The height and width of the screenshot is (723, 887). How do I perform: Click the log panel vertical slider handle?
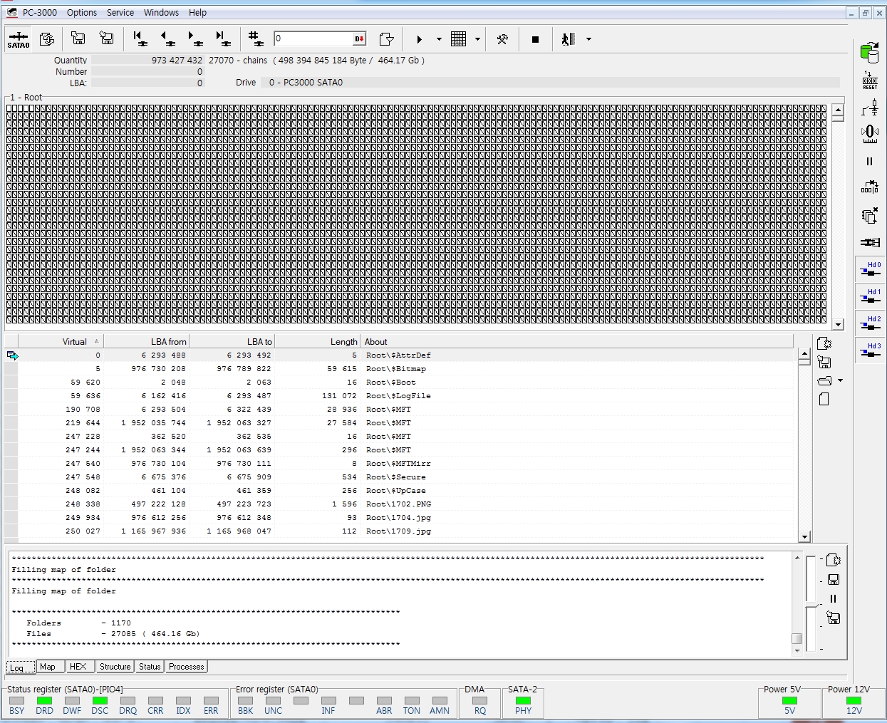coord(812,605)
